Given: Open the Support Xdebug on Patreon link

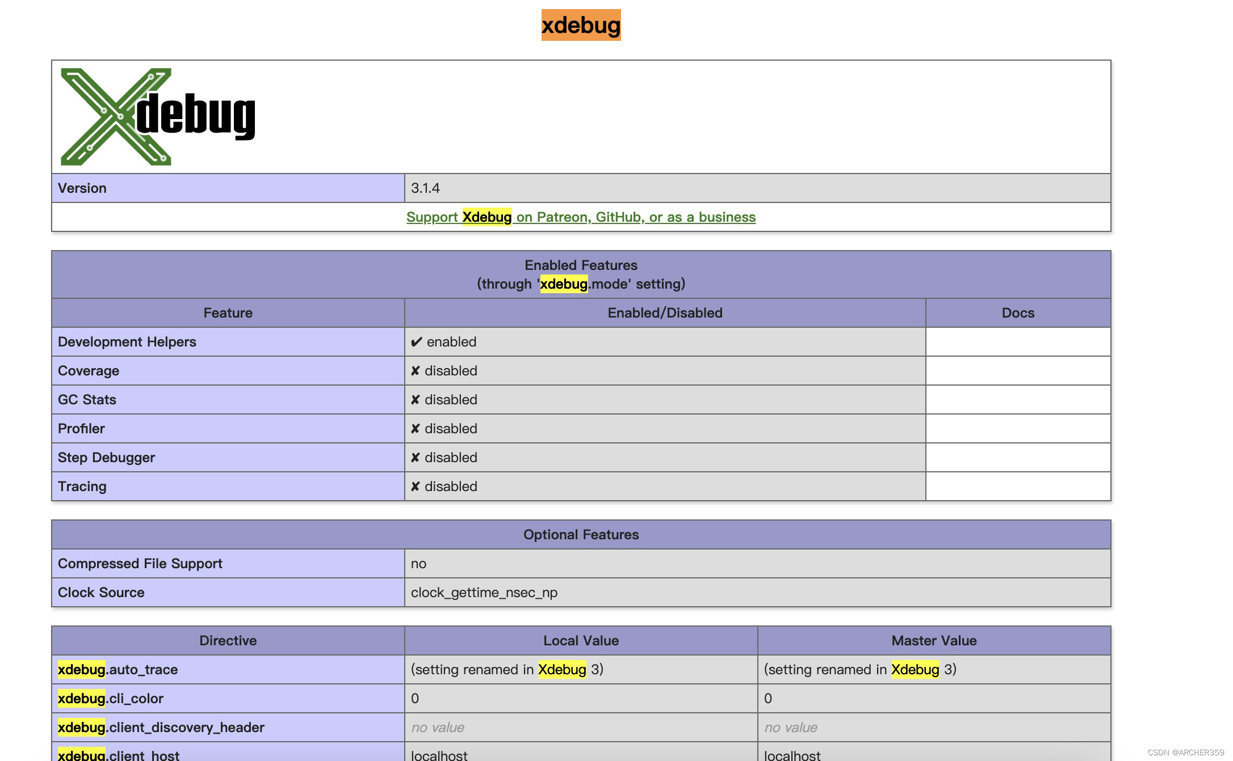Looking at the screenshot, I should click(580, 217).
